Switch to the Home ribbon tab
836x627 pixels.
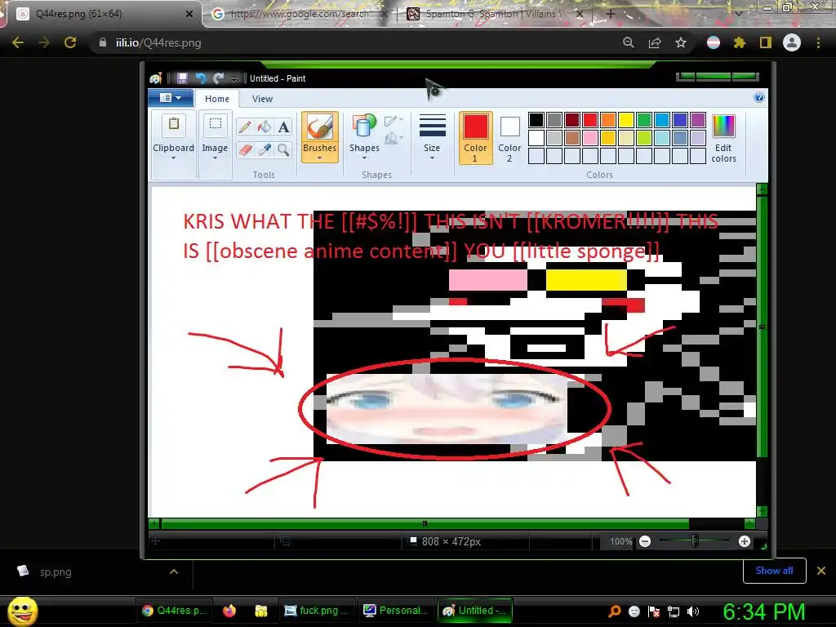click(x=217, y=99)
